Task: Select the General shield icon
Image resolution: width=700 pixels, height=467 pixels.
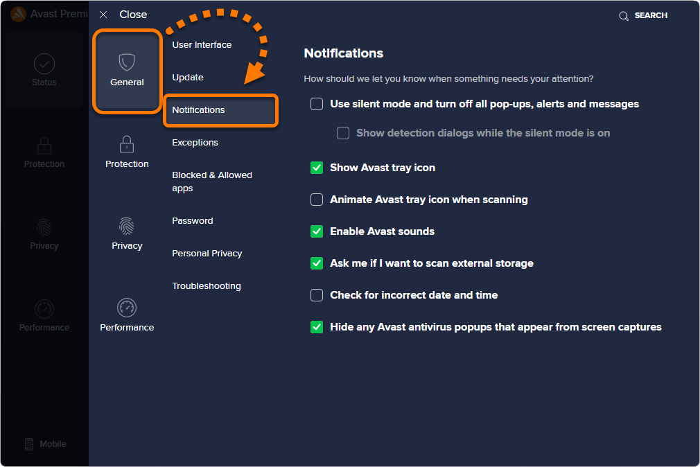Action: [x=127, y=62]
